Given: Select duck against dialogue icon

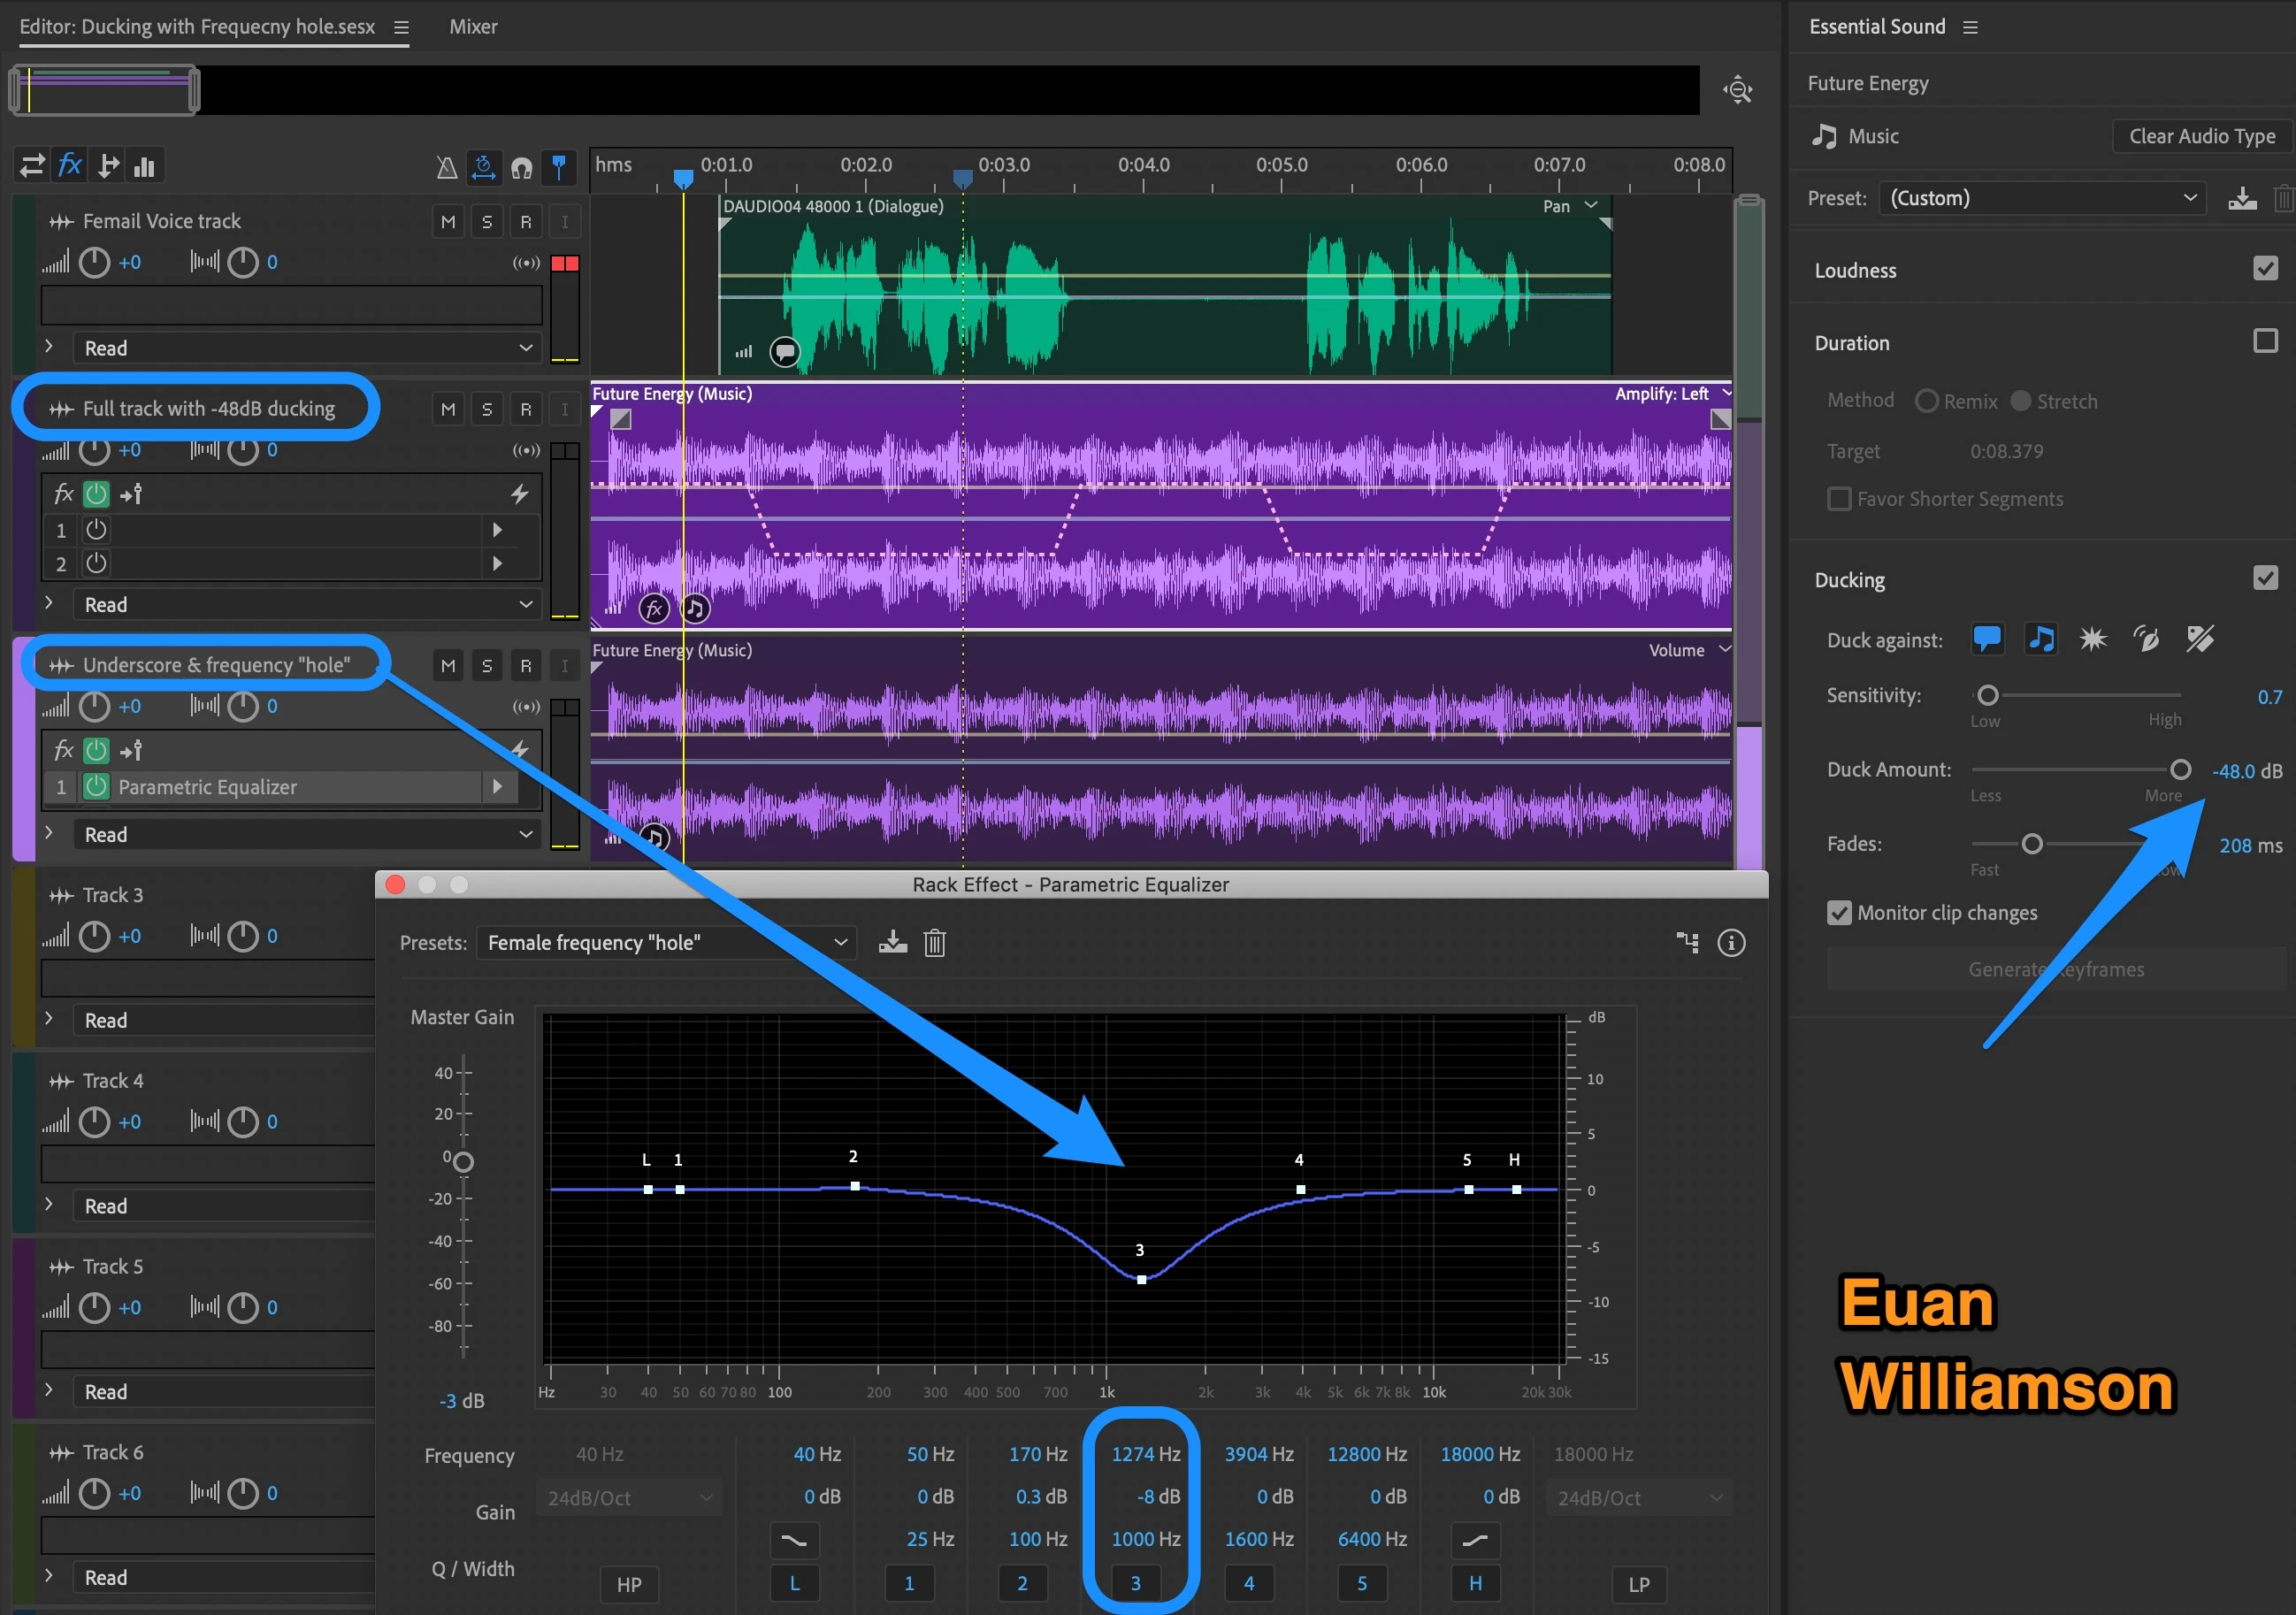Looking at the screenshot, I should [1987, 639].
